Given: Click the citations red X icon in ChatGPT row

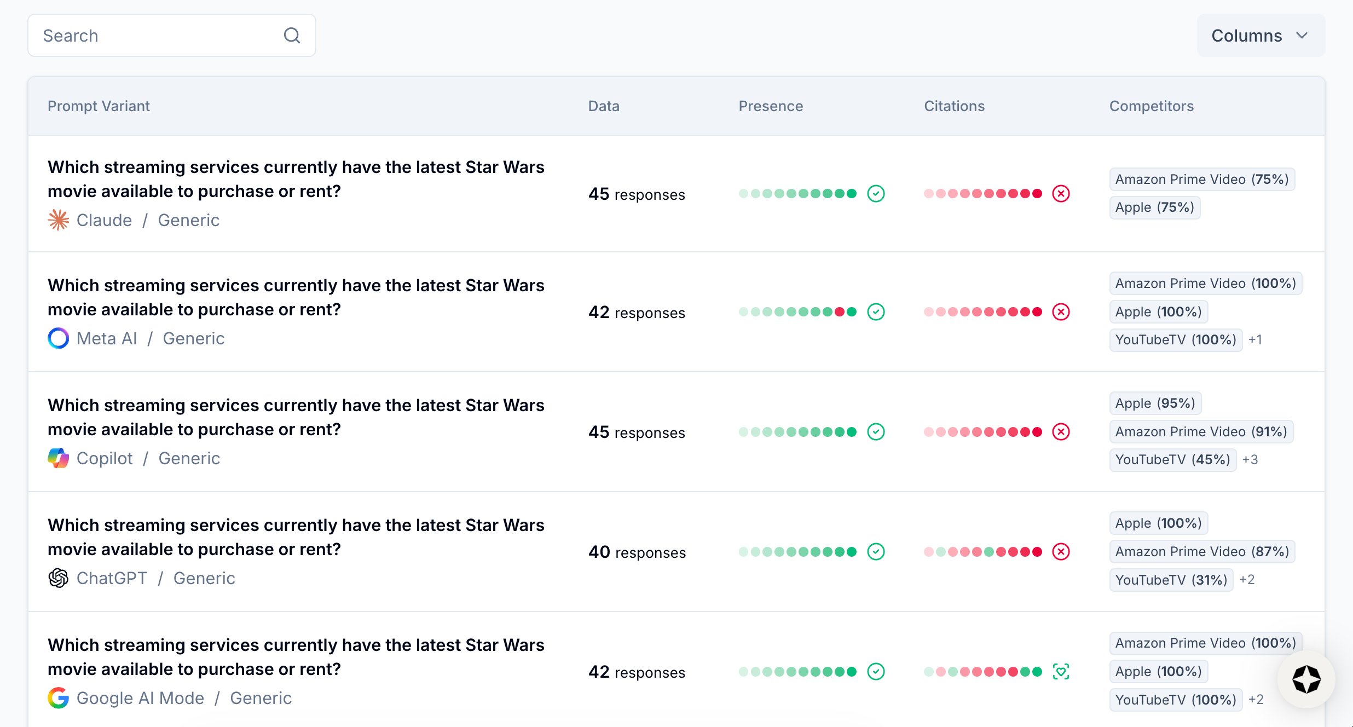Looking at the screenshot, I should coord(1061,552).
